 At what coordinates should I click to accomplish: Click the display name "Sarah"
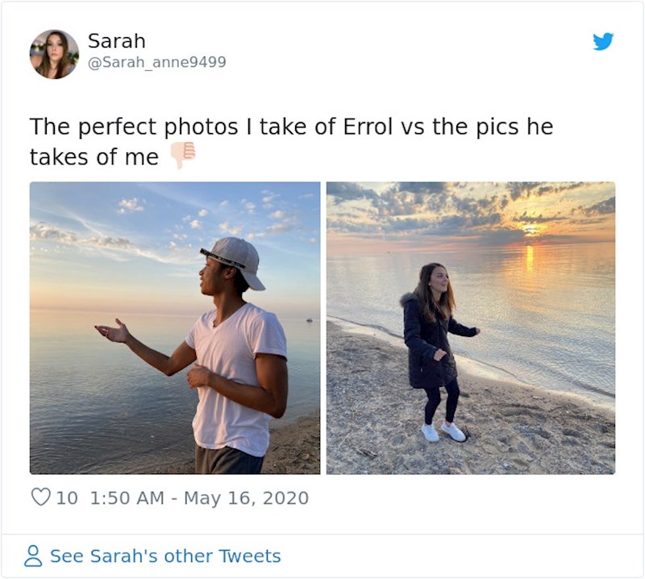(116, 40)
